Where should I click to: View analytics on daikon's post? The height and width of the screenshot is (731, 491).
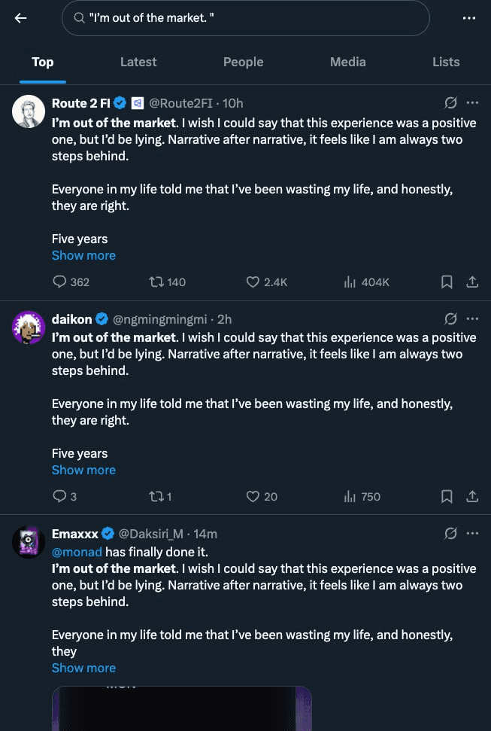tap(350, 496)
